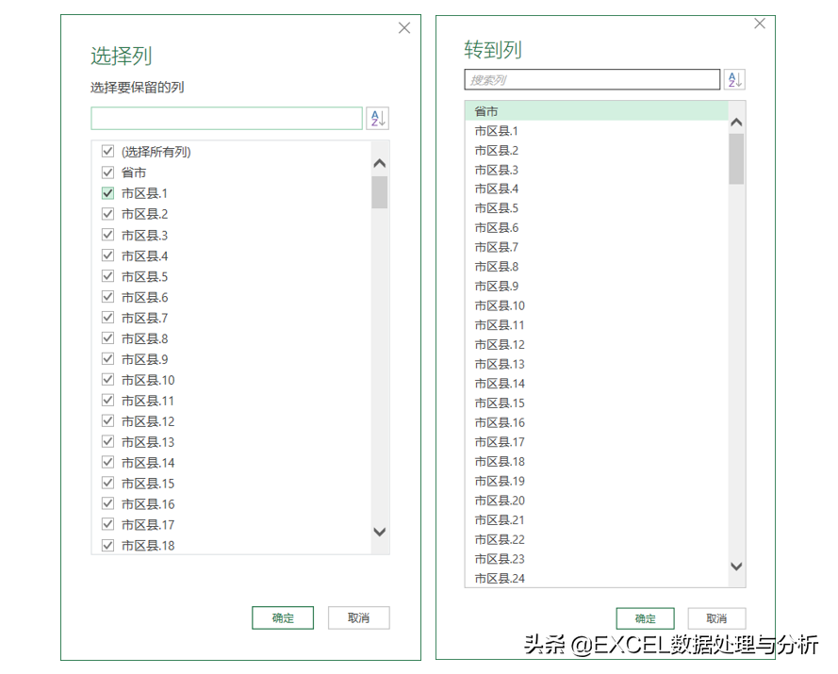The width and height of the screenshot is (838, 674).
Task: Uncheck the 市区县.1 checkbox
Action: (x=108, y=193)
